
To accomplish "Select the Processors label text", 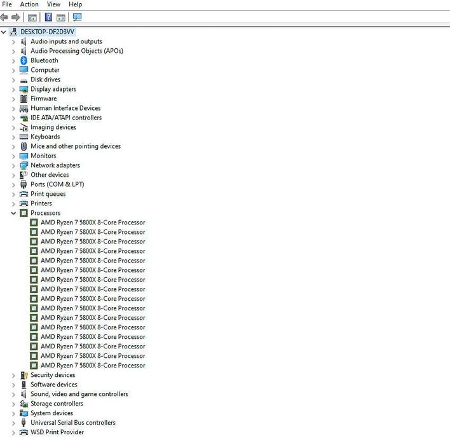I will [46, 213].
